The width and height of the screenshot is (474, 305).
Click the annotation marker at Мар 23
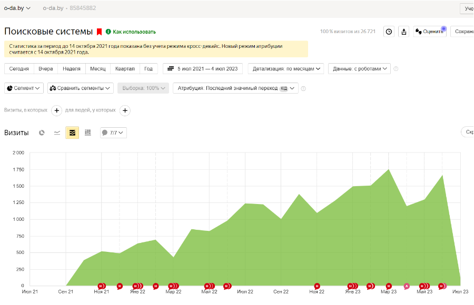tap(389, 286)
